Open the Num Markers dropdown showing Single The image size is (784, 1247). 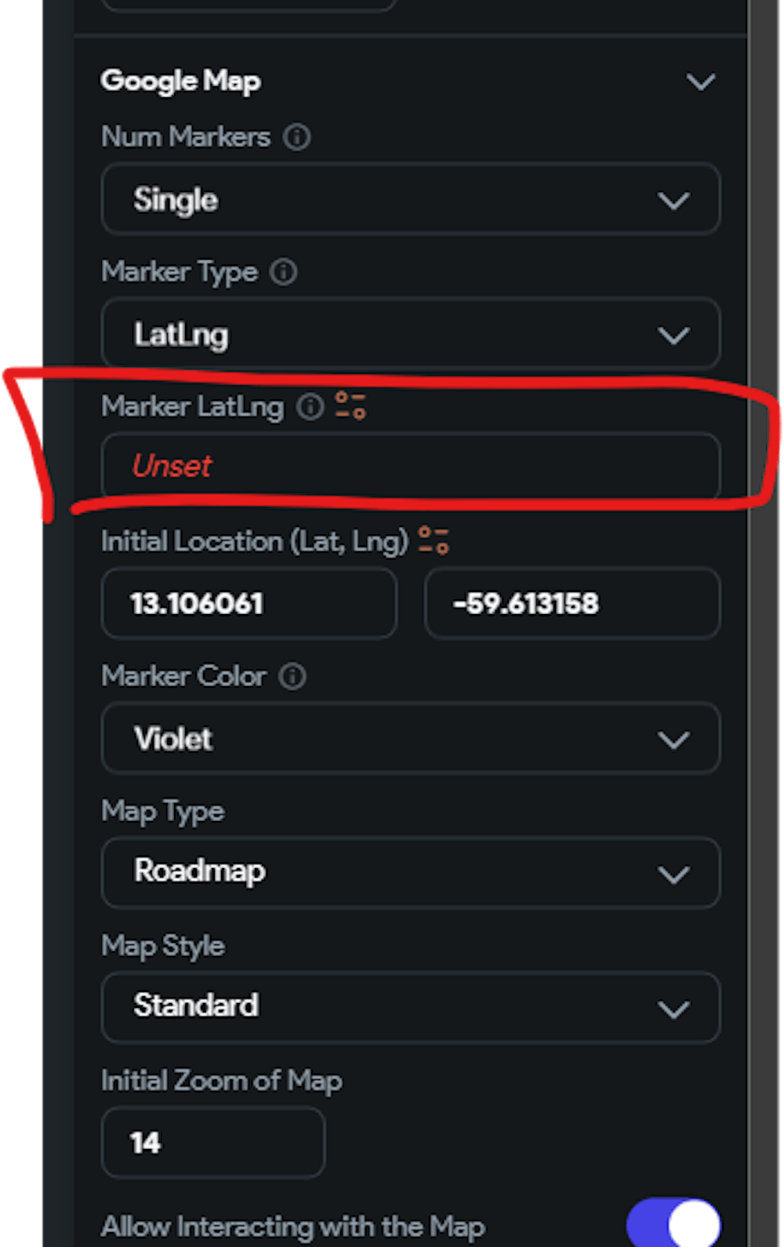410,200
